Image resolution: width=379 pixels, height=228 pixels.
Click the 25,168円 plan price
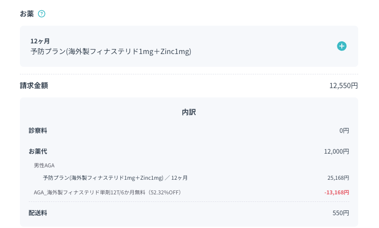tap(338, 178)
